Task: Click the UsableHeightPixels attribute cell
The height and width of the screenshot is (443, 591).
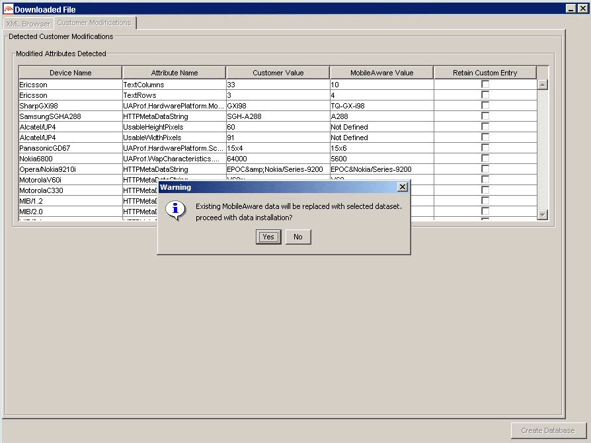Action: pyautogui.click(x=174, y=127)
